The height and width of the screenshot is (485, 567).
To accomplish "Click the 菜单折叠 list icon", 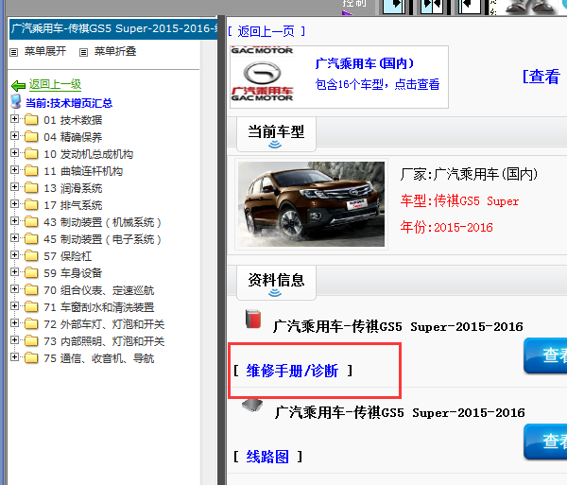I will (83, 52).
